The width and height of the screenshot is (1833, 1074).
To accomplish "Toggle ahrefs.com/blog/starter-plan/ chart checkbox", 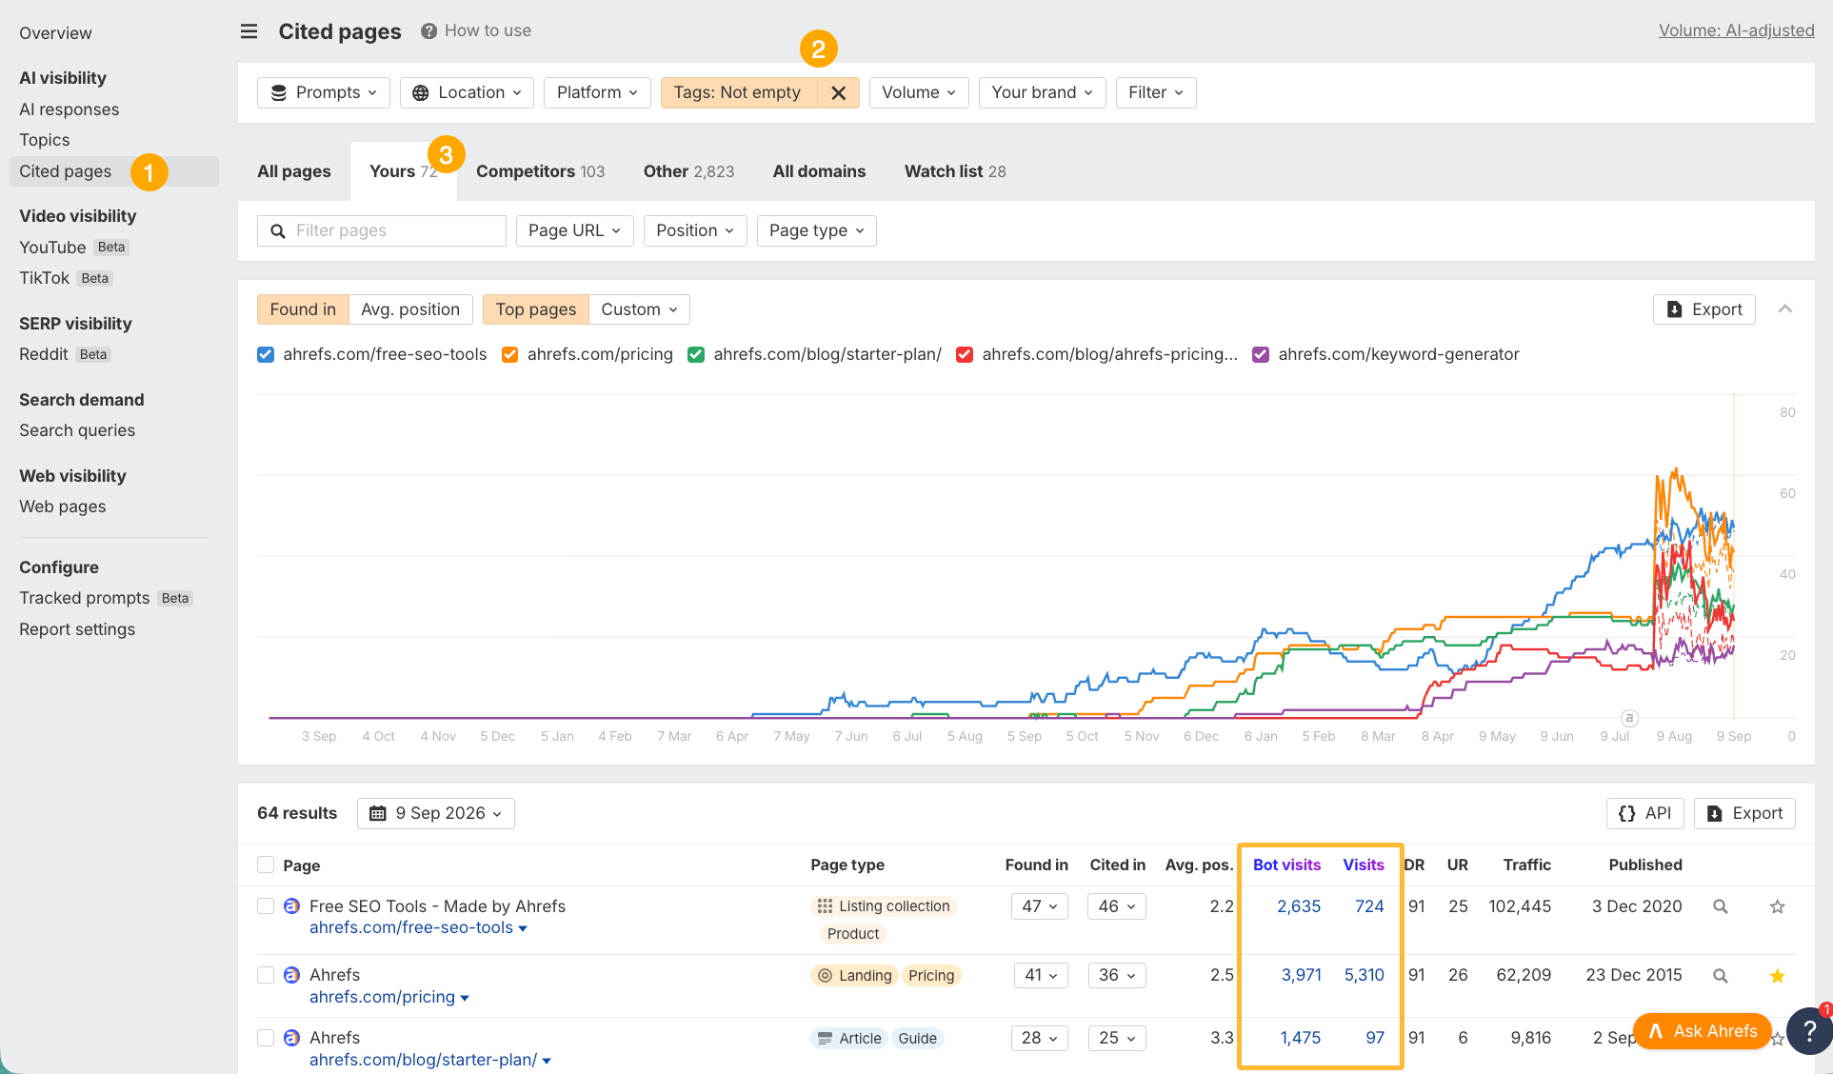I will coord(696,354).
